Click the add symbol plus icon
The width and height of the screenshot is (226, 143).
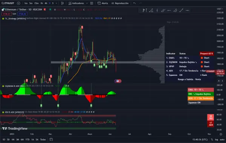(x=18, y=3)
